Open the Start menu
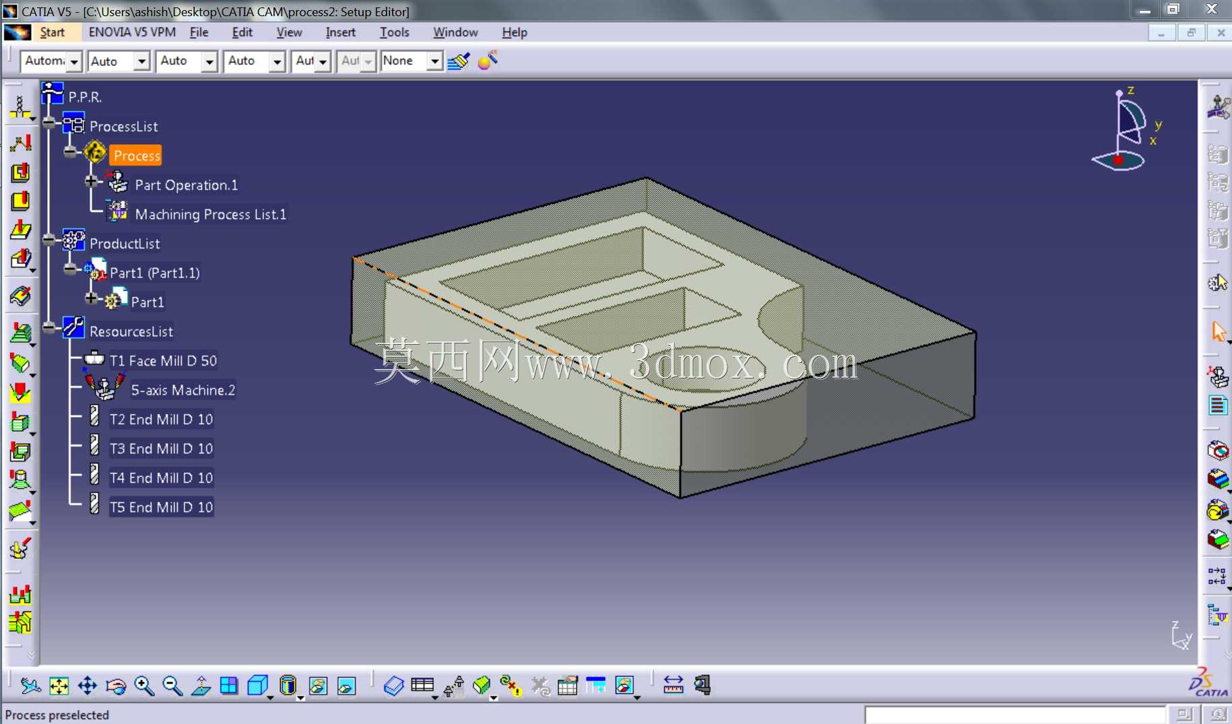Image resolution: width=1232 pixels, height=724 pixels. (53, 32)
